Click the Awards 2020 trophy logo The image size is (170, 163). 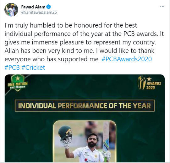click(x=149, y=83)
